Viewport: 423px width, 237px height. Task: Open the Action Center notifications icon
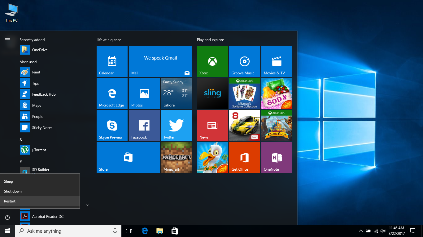[x=413, y=231]
